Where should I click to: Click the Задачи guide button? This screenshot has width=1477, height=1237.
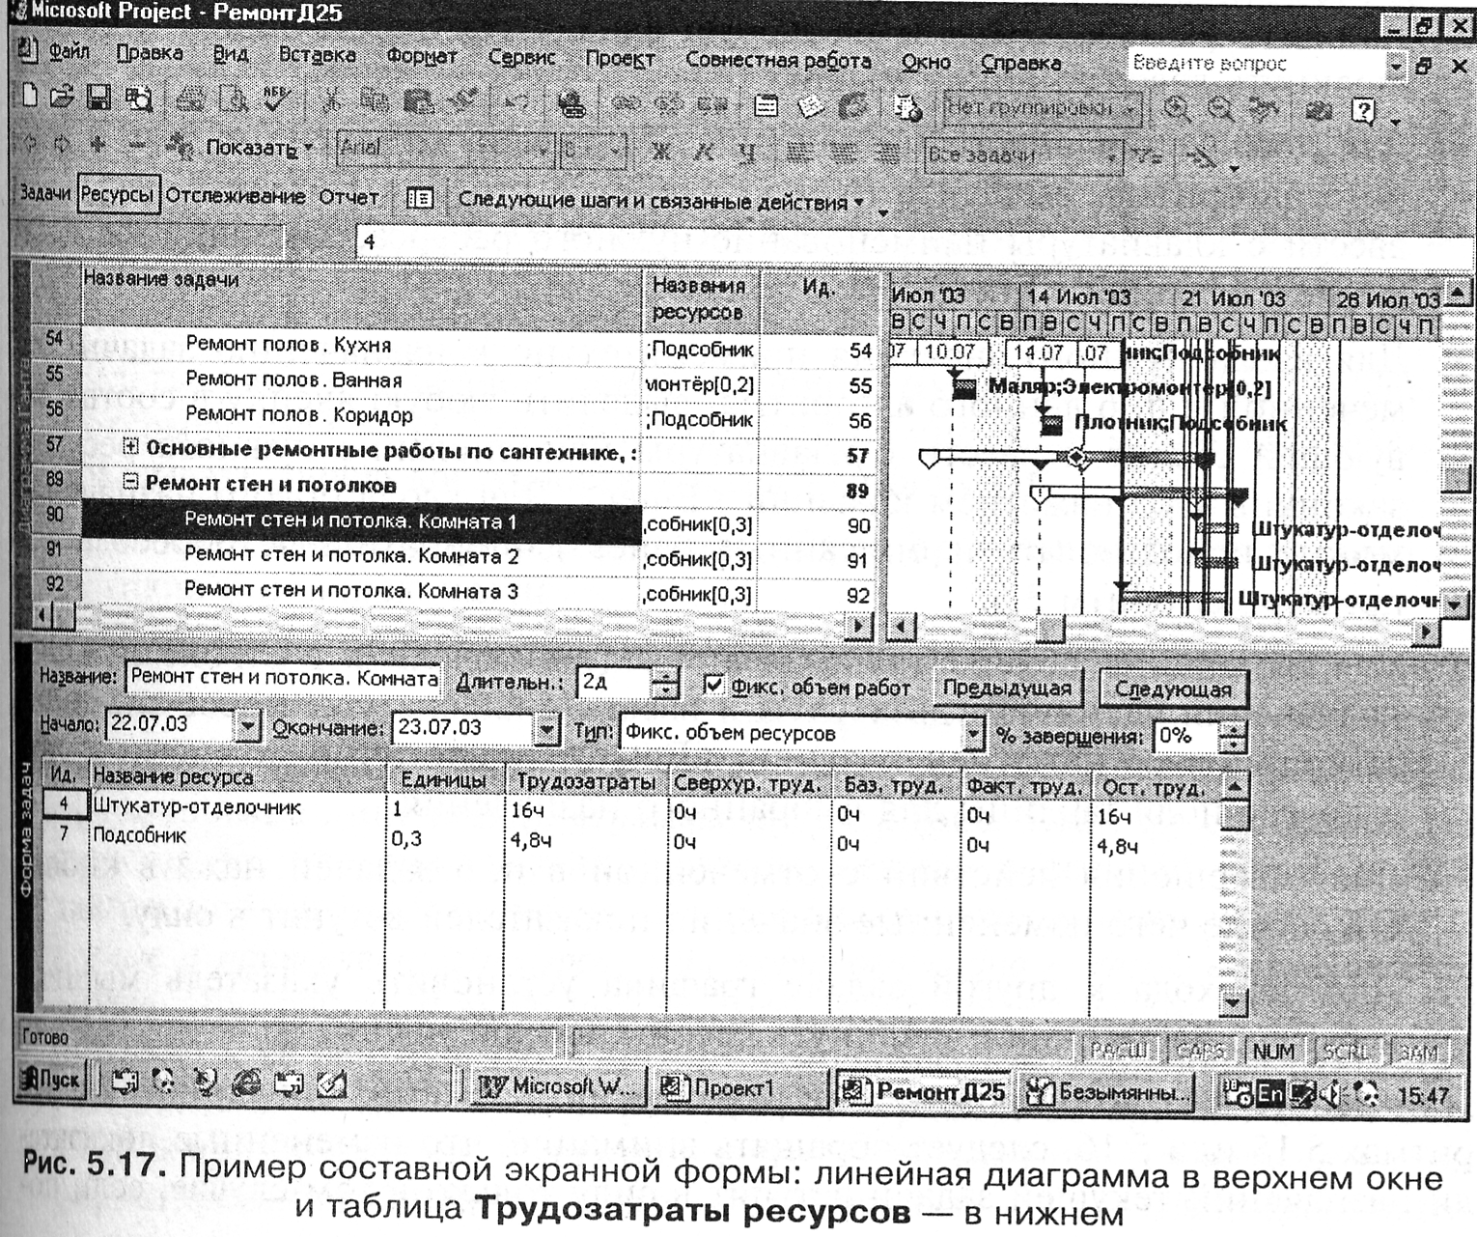click(x=45, y=193)
